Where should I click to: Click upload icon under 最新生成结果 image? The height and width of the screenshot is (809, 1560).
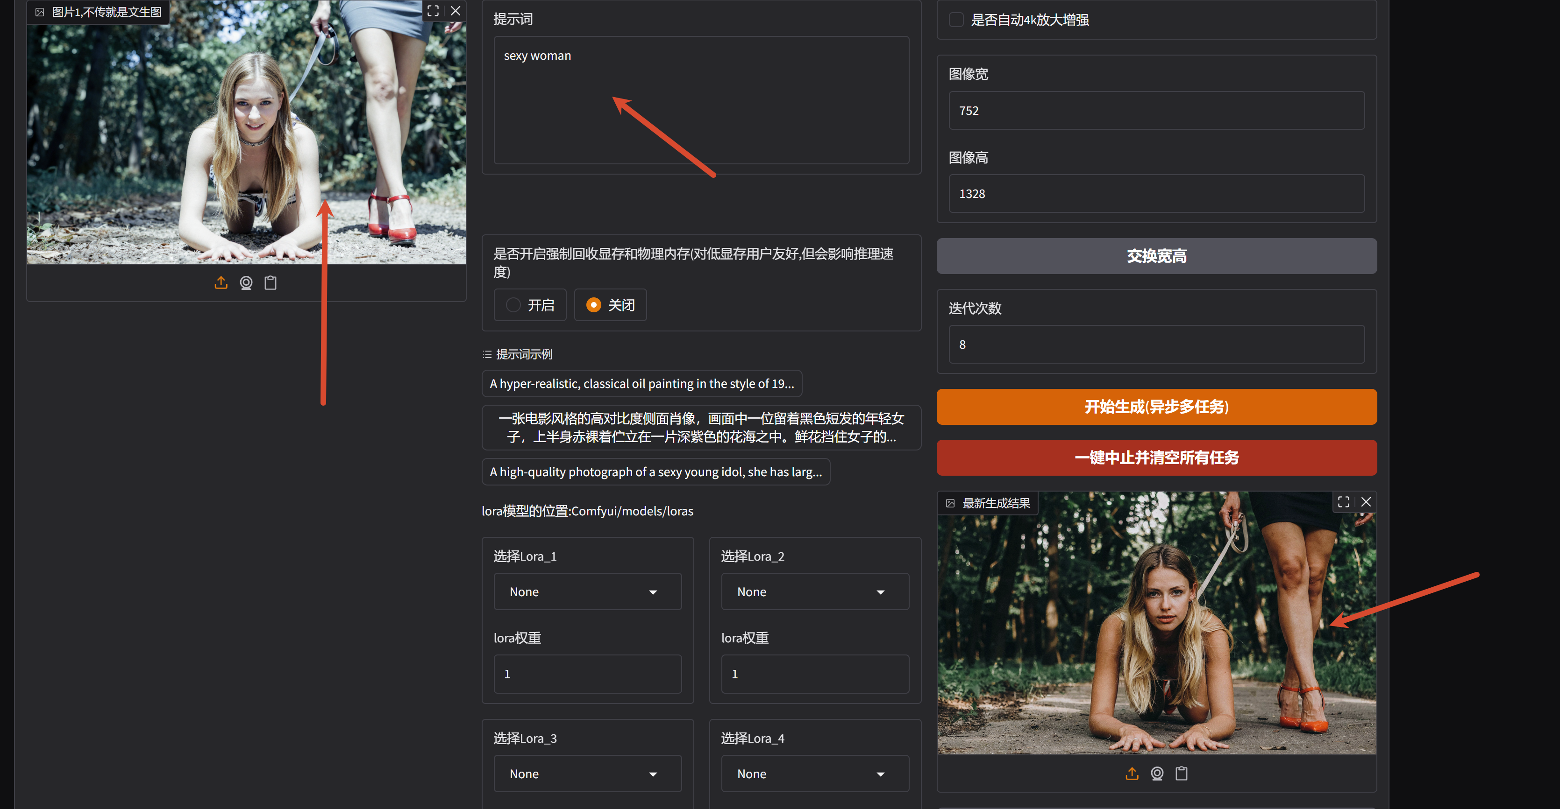(1132, 774)
